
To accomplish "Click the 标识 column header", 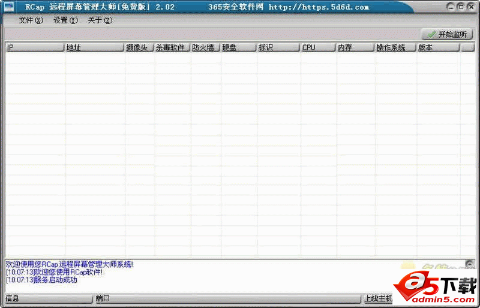I will pos(278,48).
